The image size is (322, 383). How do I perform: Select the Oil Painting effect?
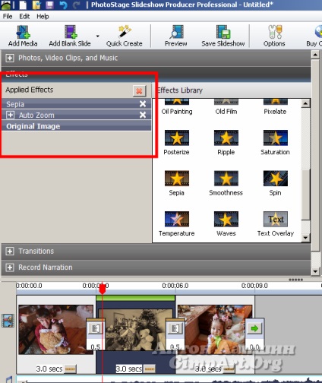(x=177, y=107)
